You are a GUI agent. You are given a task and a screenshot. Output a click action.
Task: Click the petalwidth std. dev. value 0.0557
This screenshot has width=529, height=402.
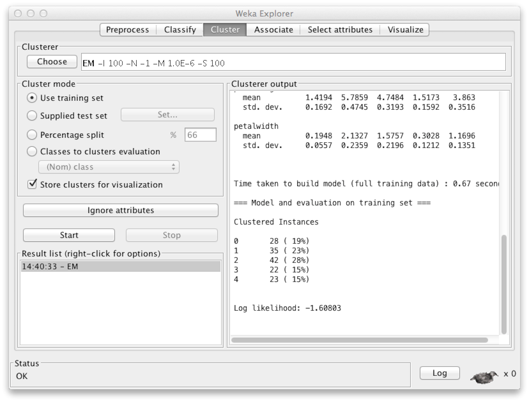coord(318,145)
